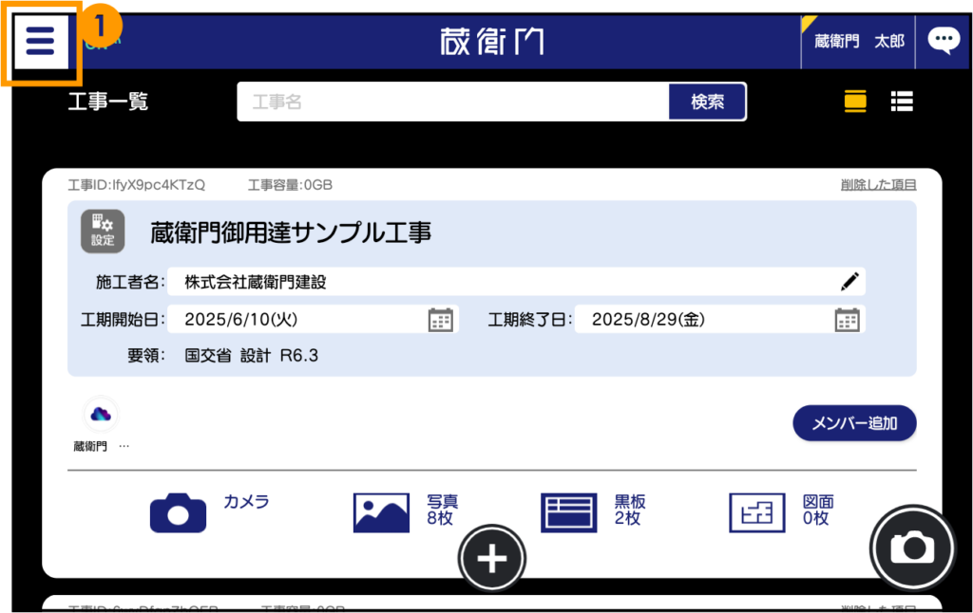The width and height of the screenshot is (973, 613).
Task: Open 黒板 2枚 blackboard list
Action: [593, 511]
